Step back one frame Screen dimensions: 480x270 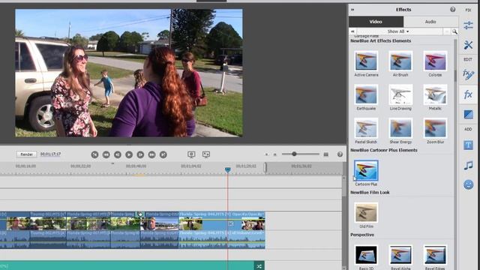[x=118, y=154]
